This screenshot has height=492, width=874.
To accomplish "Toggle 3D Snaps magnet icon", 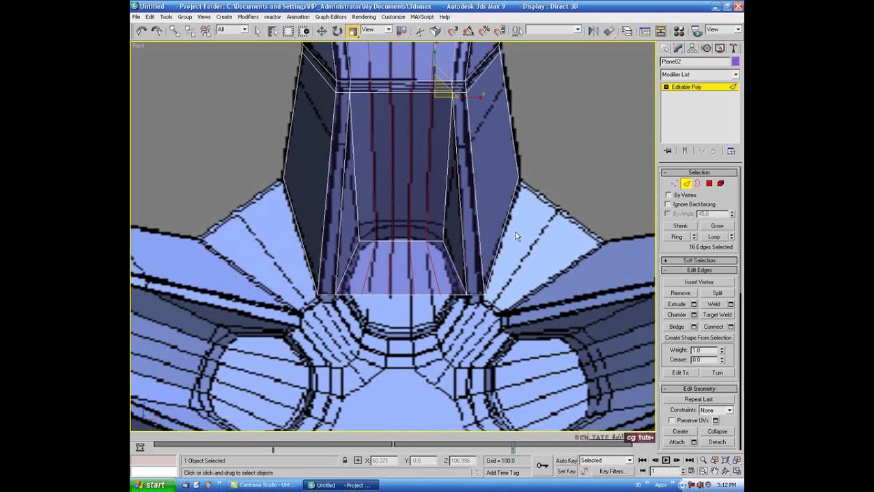I will pyautogui.click(x=453, y=31).
